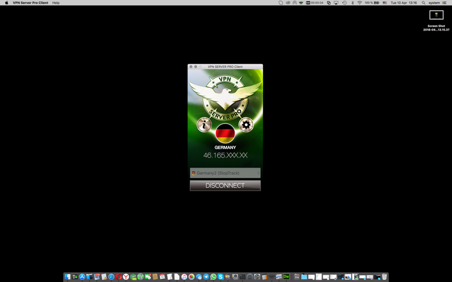Open WhatsApp from the Dock
This screenshot has width=452, height=282.
(214, 276)
